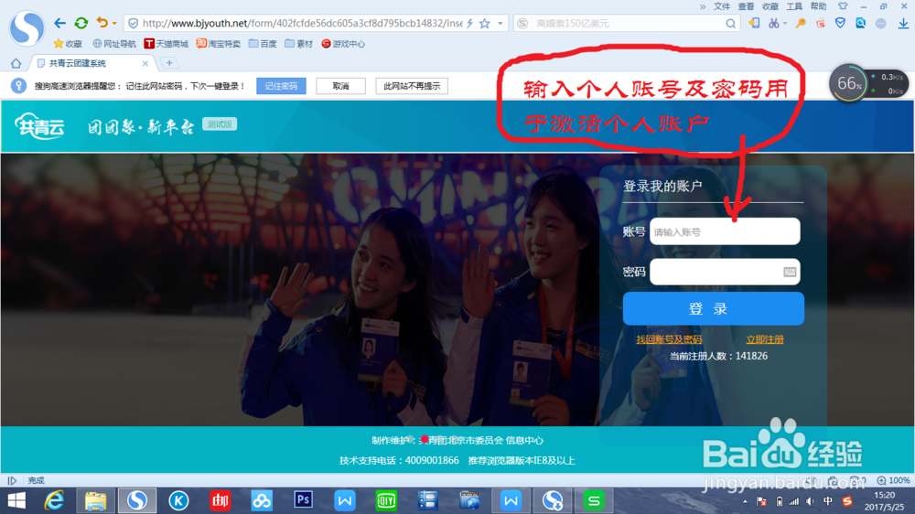Image resolution: width=915 pixels, height=514 pixels.
Task: Click the site security shield in address bar
Action: (x=133, y=24)
